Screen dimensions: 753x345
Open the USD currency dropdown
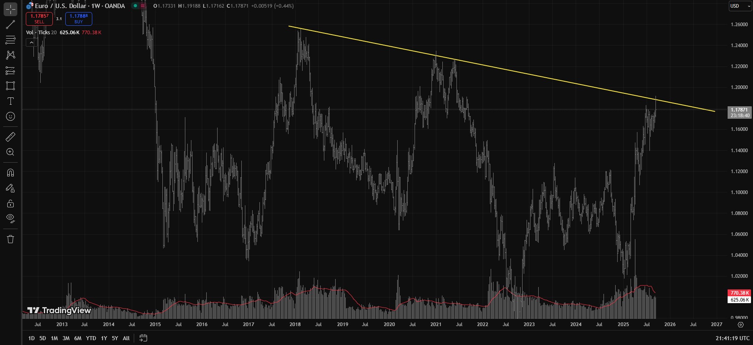click(x=738, y=6)
